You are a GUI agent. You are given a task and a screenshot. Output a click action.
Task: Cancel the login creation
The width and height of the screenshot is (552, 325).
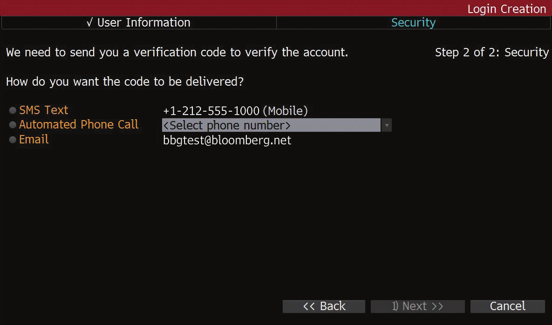tap(507, 306)
